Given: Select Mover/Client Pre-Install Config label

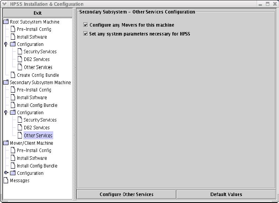Looking at the screenshot, I should point(34,151).
